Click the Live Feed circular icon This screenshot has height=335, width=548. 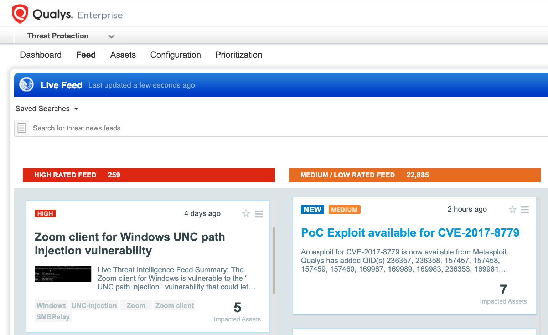[26, 85]
